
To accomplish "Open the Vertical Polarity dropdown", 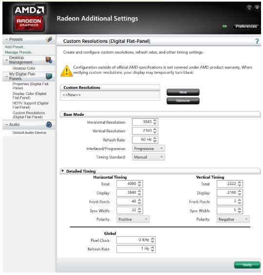I will pyautogui.click(x=233, y=219).
